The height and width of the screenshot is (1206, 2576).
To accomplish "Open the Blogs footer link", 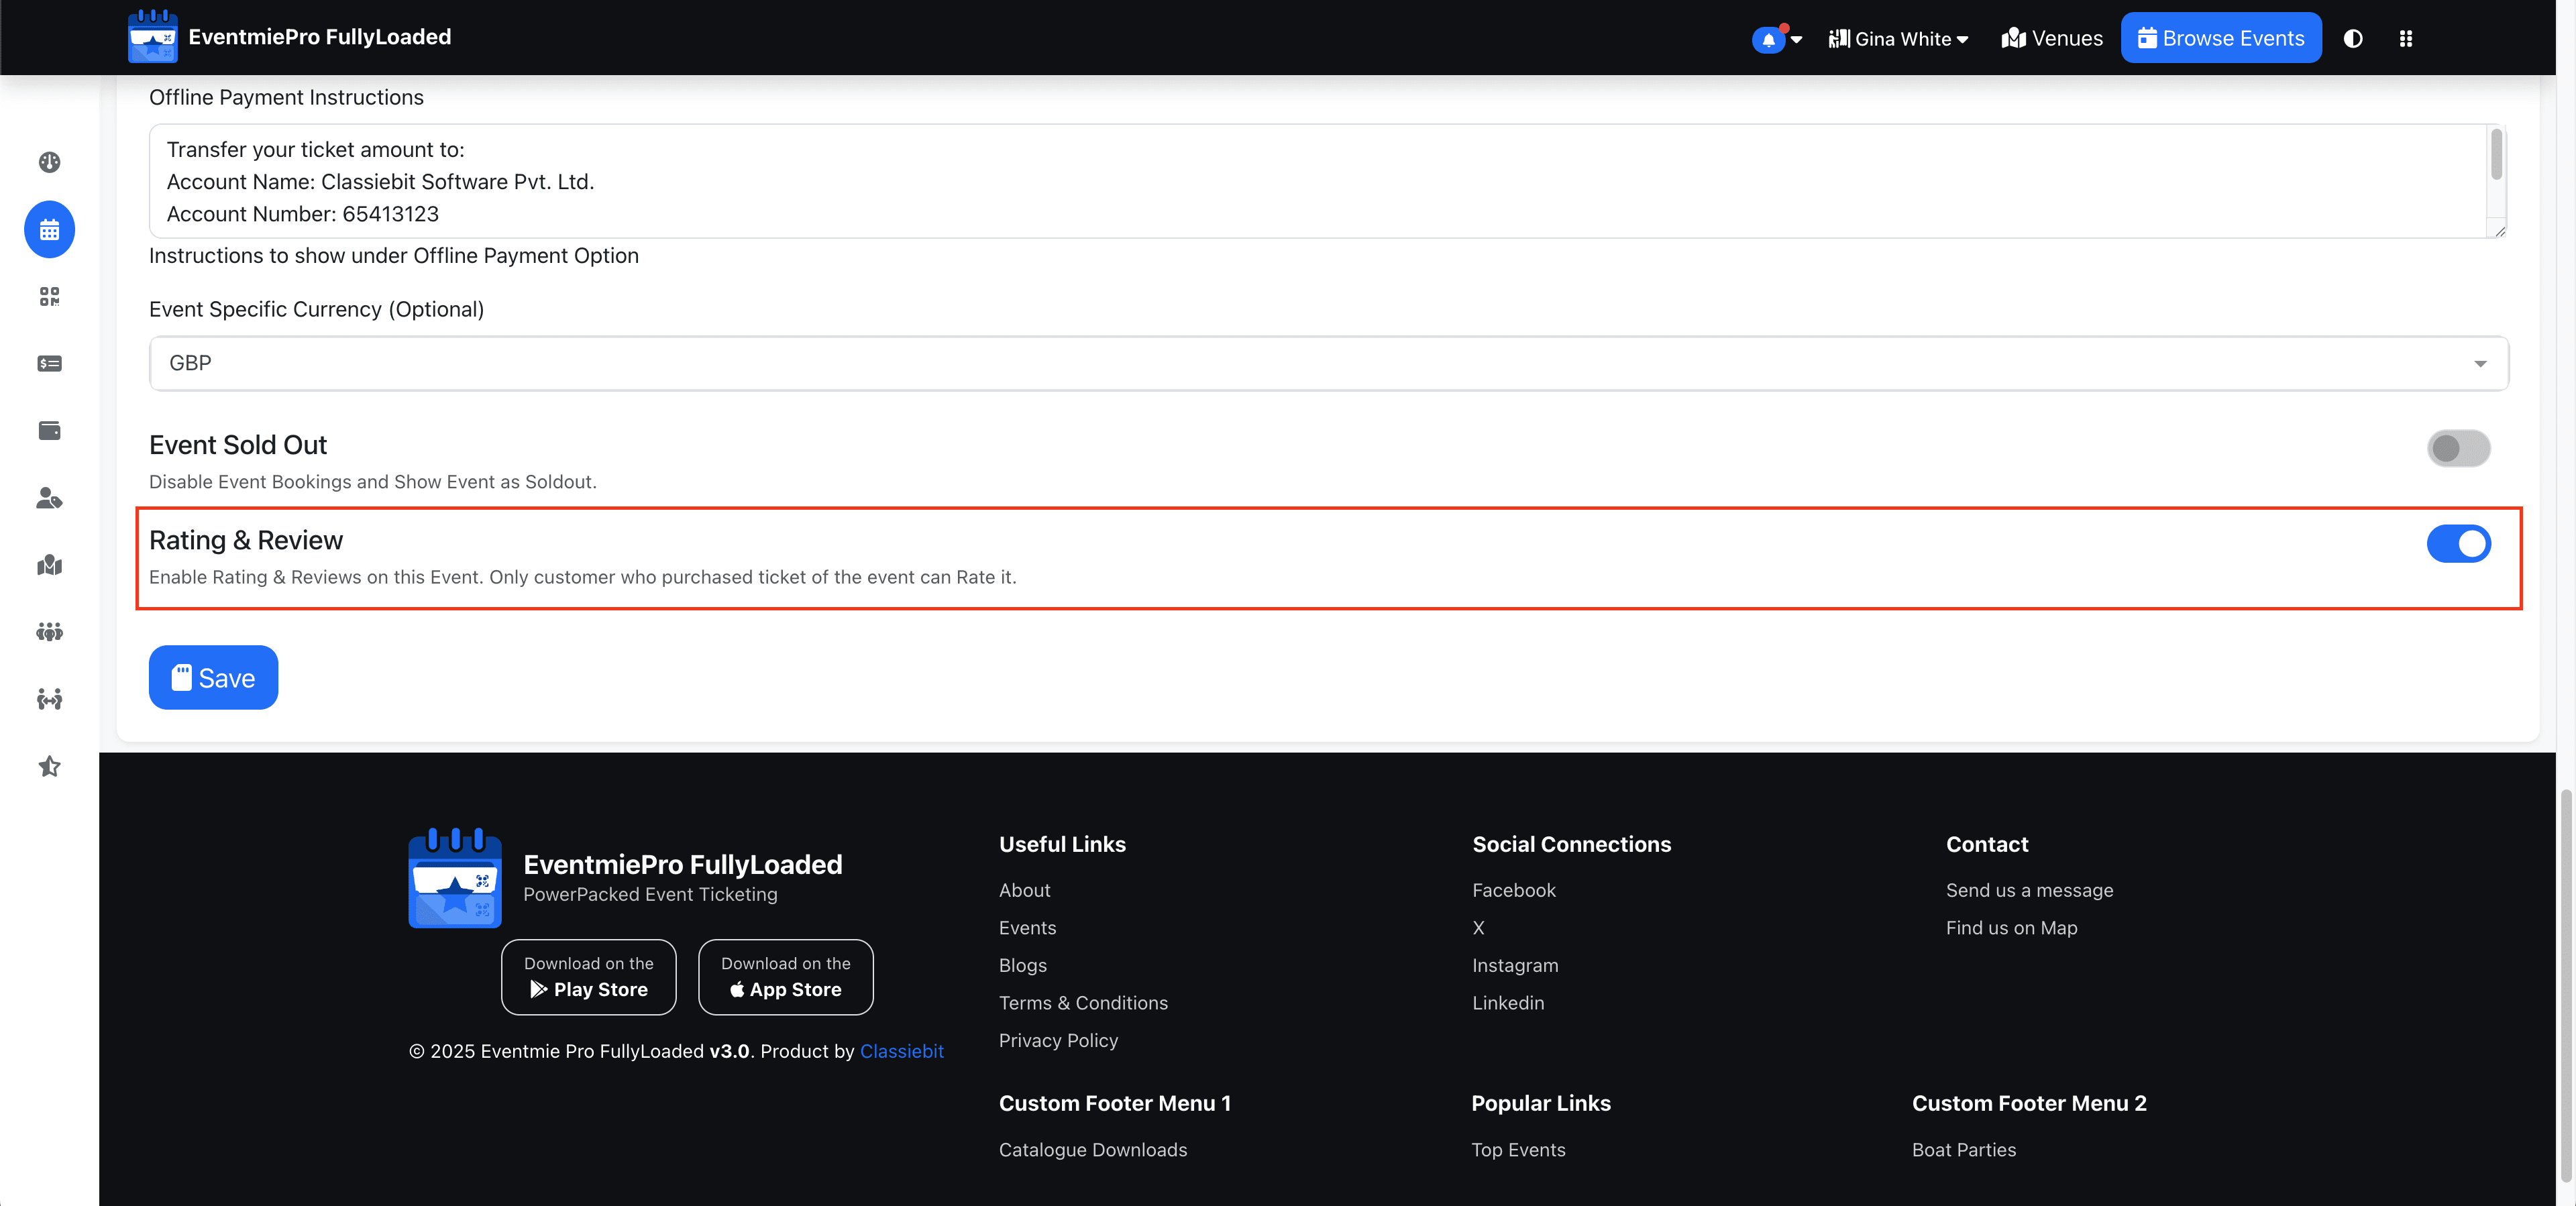I will [x=1022, y=965].
